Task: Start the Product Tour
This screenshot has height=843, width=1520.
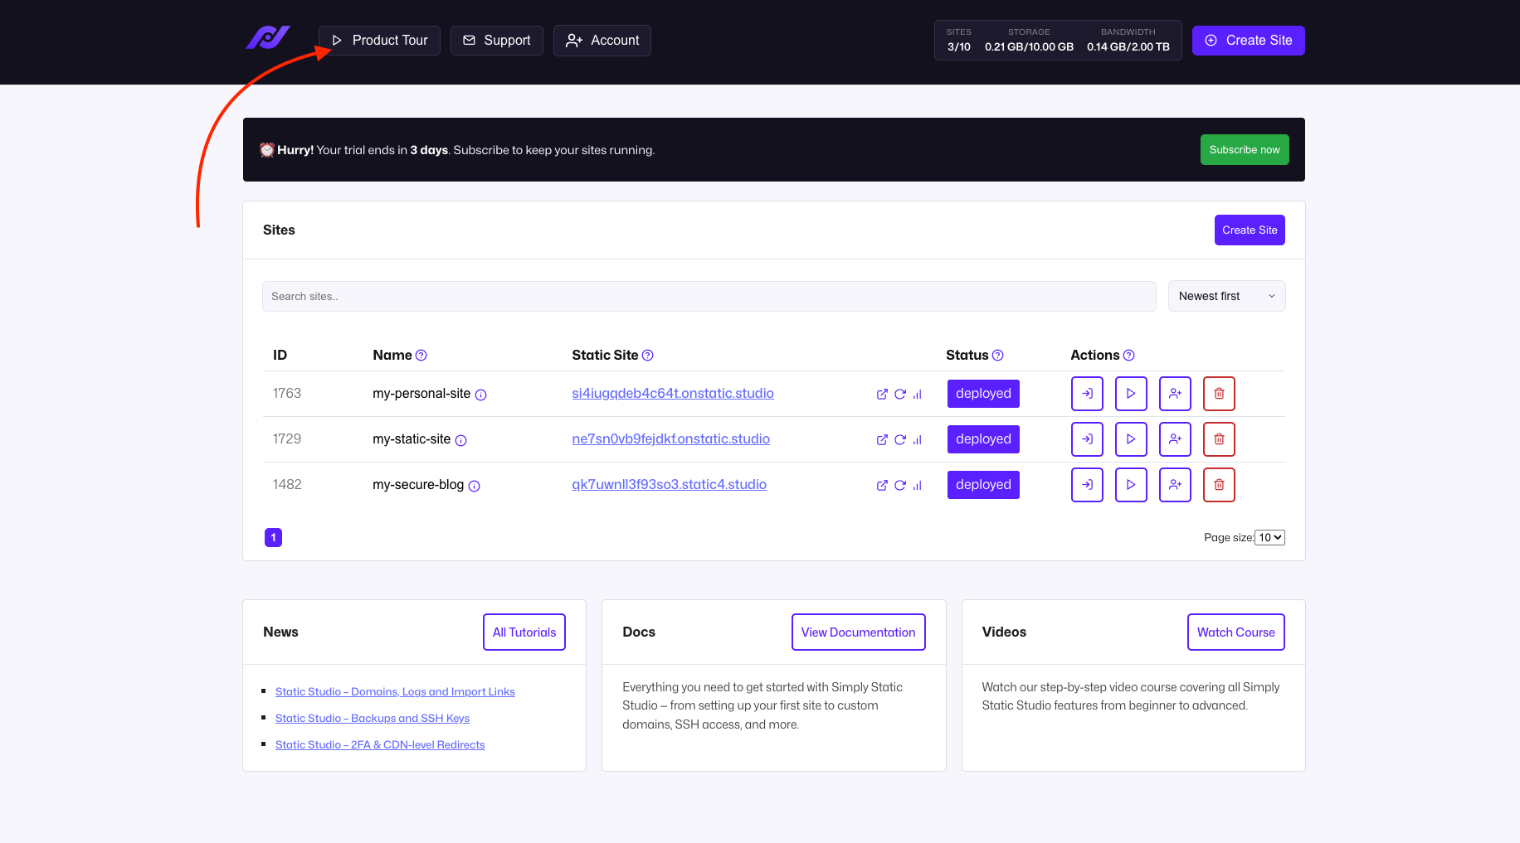Action: click(379, 41)
